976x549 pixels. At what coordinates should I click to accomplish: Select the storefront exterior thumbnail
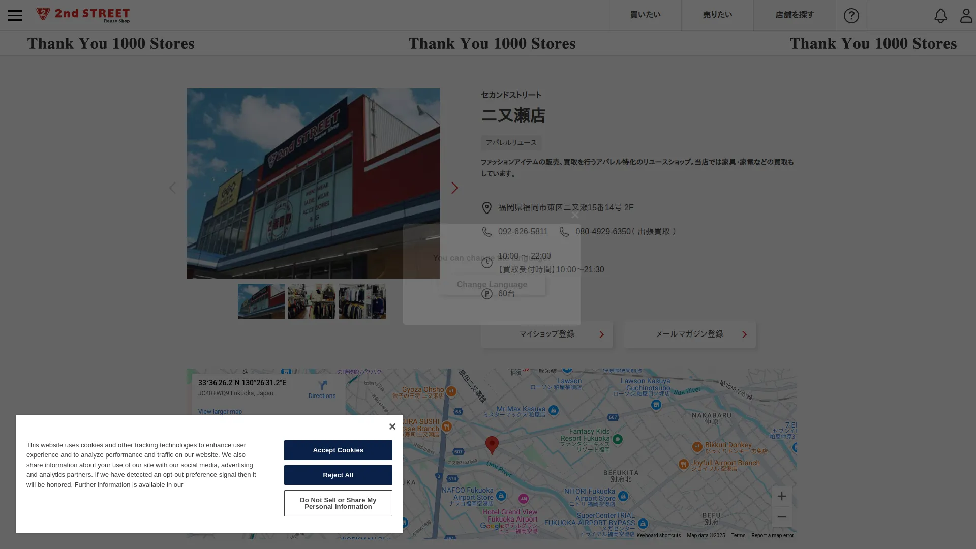tap(261, 301)
